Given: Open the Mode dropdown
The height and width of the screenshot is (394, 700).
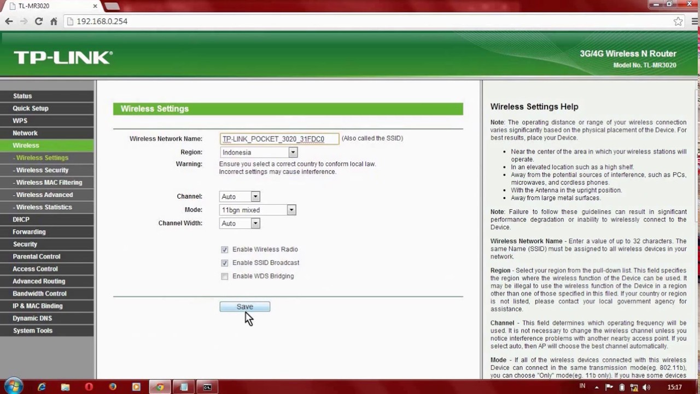Looking at the screenshot, I should pos(258,210).
